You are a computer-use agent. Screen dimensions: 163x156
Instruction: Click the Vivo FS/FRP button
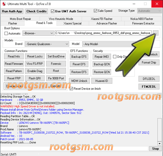35,64
